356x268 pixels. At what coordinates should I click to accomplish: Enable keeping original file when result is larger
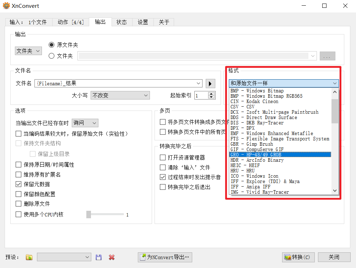(18, 134)
